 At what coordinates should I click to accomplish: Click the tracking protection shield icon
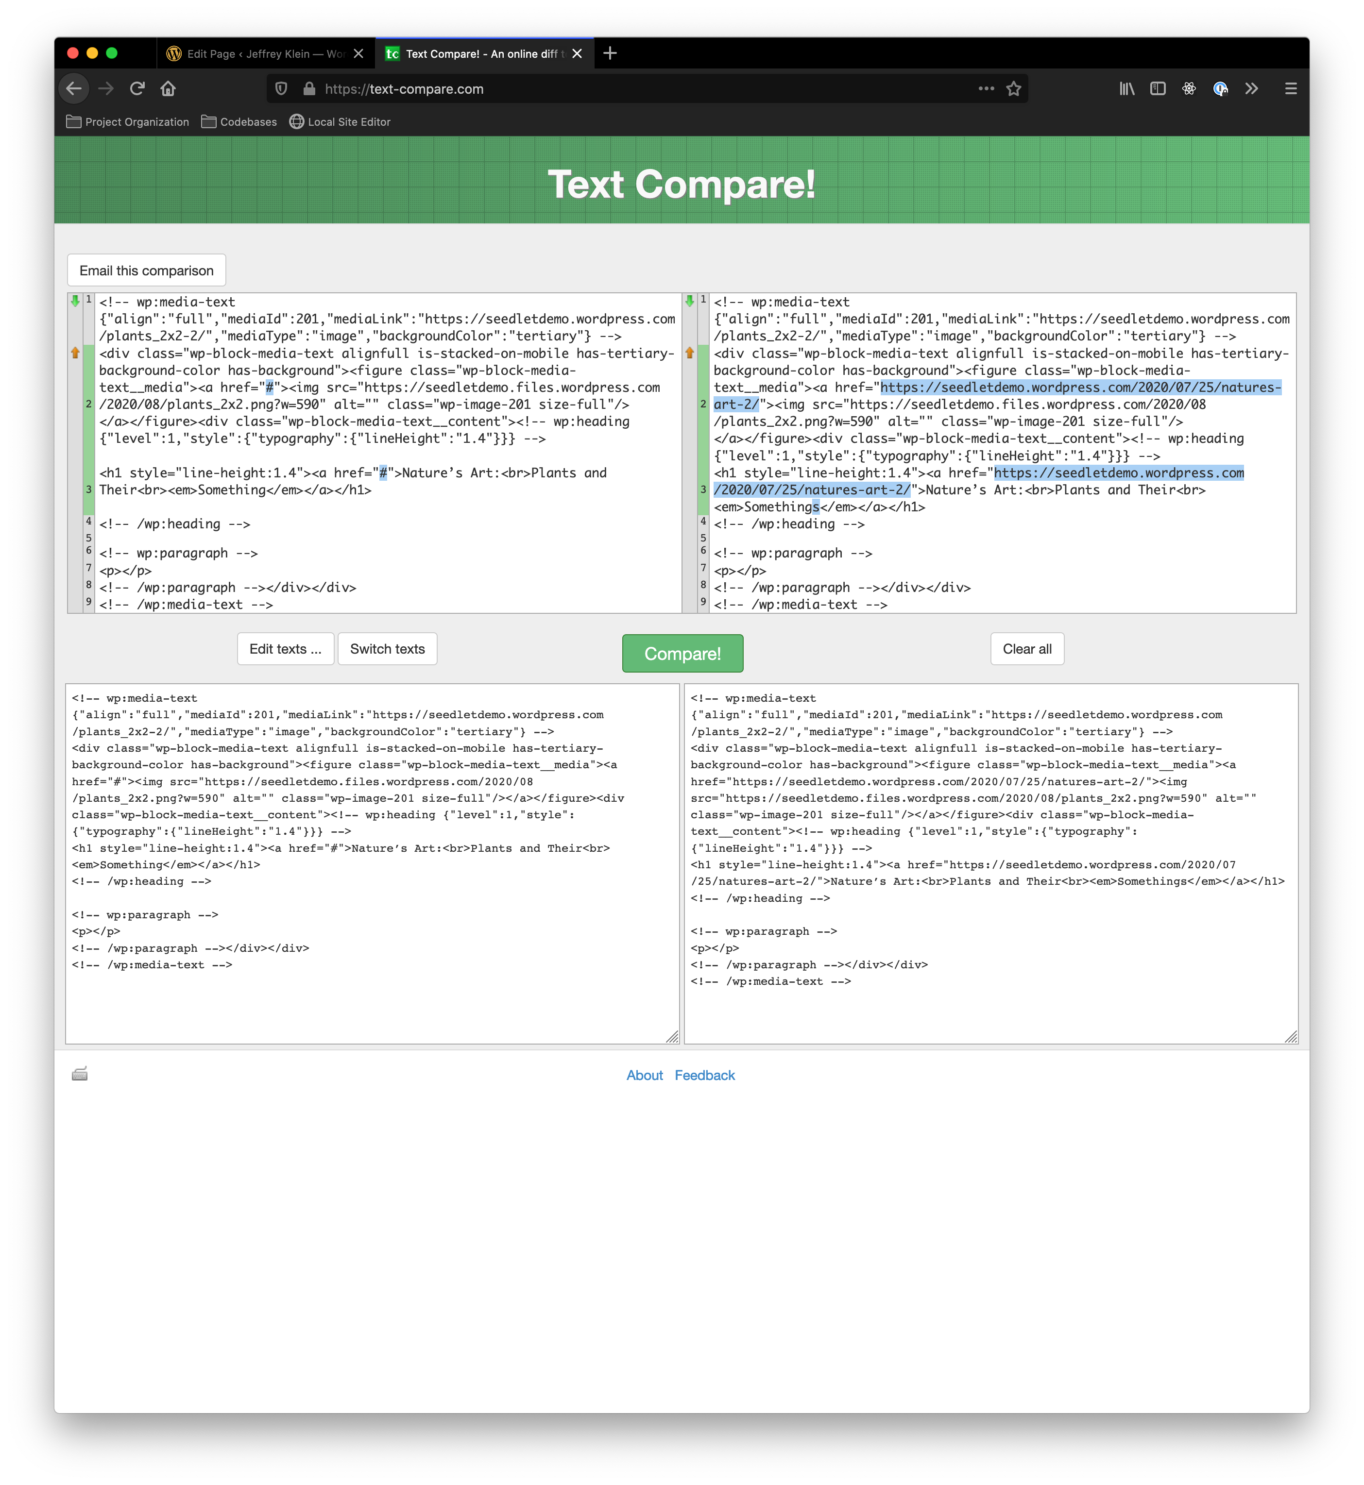coord(281,89)
